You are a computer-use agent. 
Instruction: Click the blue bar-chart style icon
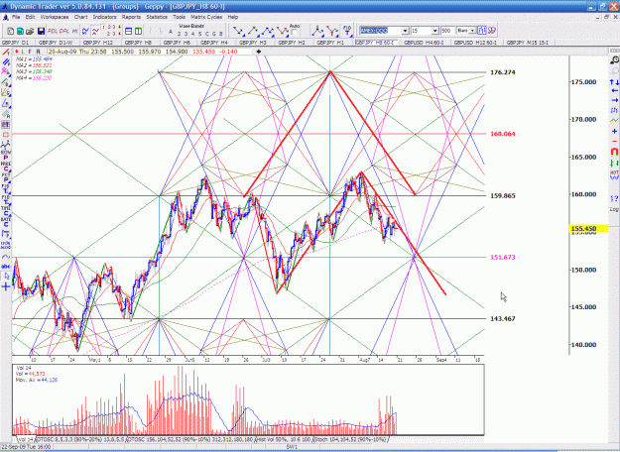481,31
